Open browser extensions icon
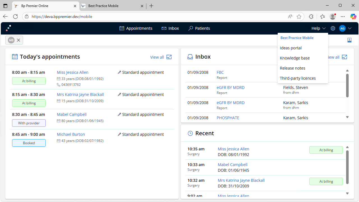Image resolution: width=359 pixels, height=202 pixels. coord(311,17)
